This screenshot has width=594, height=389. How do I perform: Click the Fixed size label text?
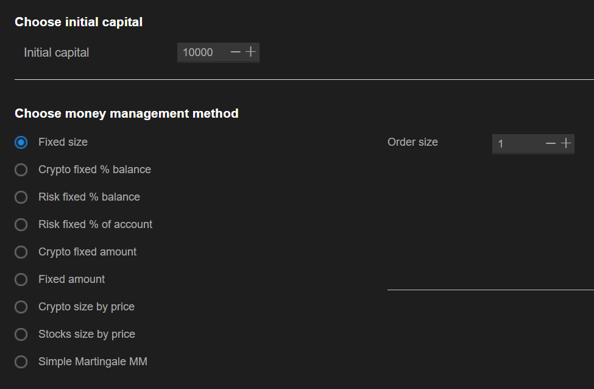[x=63, y=142]
